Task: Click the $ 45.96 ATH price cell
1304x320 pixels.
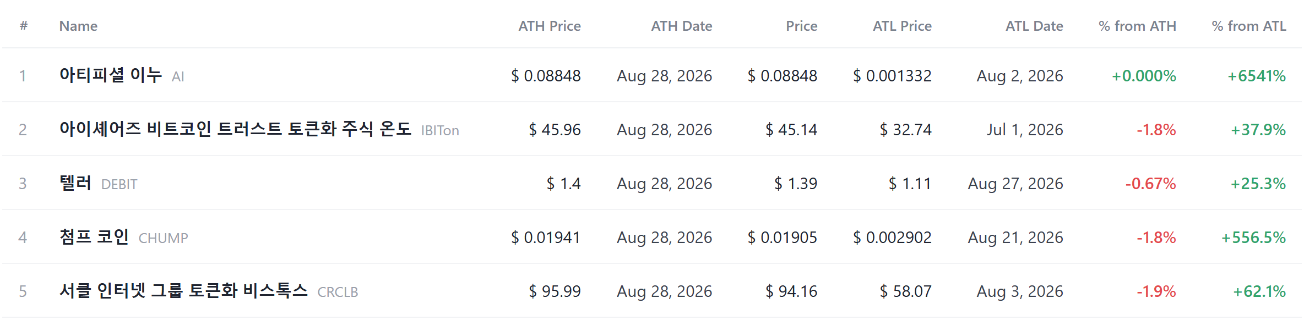Action: point(555,130)
